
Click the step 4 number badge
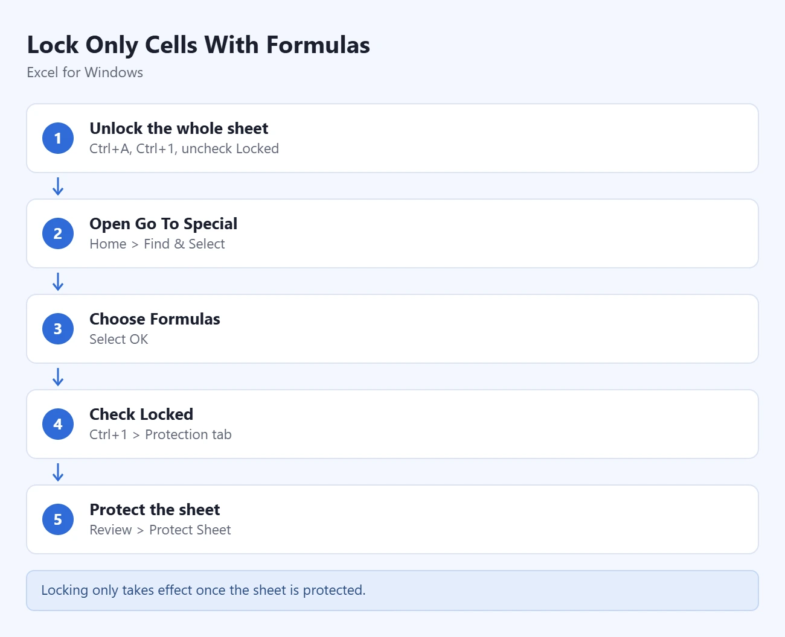(x=58, y=424)
